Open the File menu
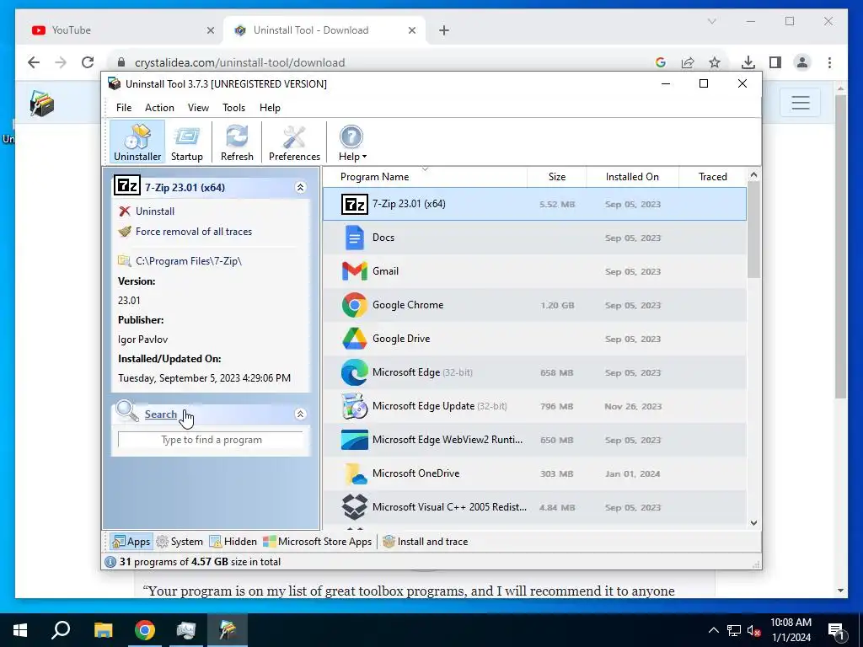 pos(124,108)
